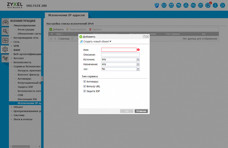This screenshot has width=228, height=148.
Task: Open CDR in the navigation tree
Action: tap(20, 95)
